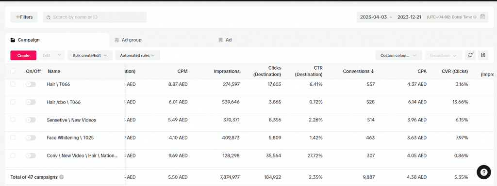Open the help question mark bubble
497x186 pixels.
click(484, 172)
